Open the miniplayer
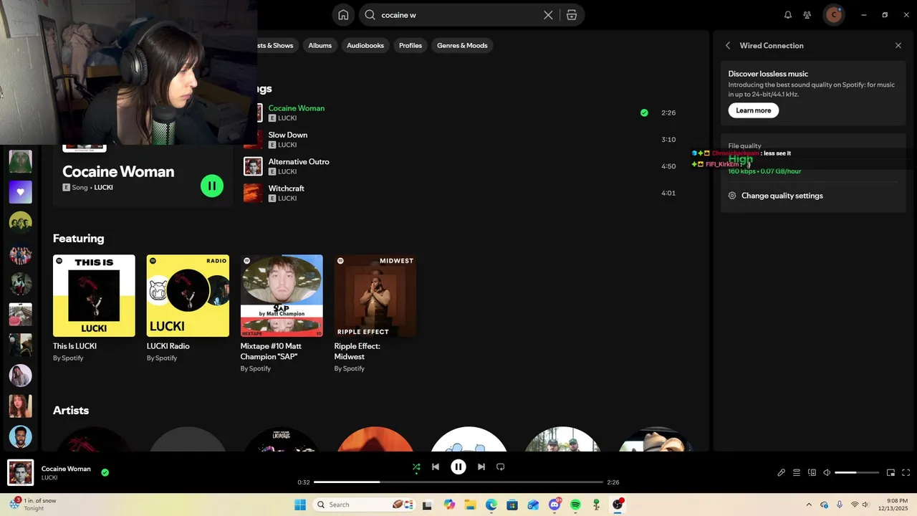Screen dimensions: 917x516 click(x=890, y=472)
